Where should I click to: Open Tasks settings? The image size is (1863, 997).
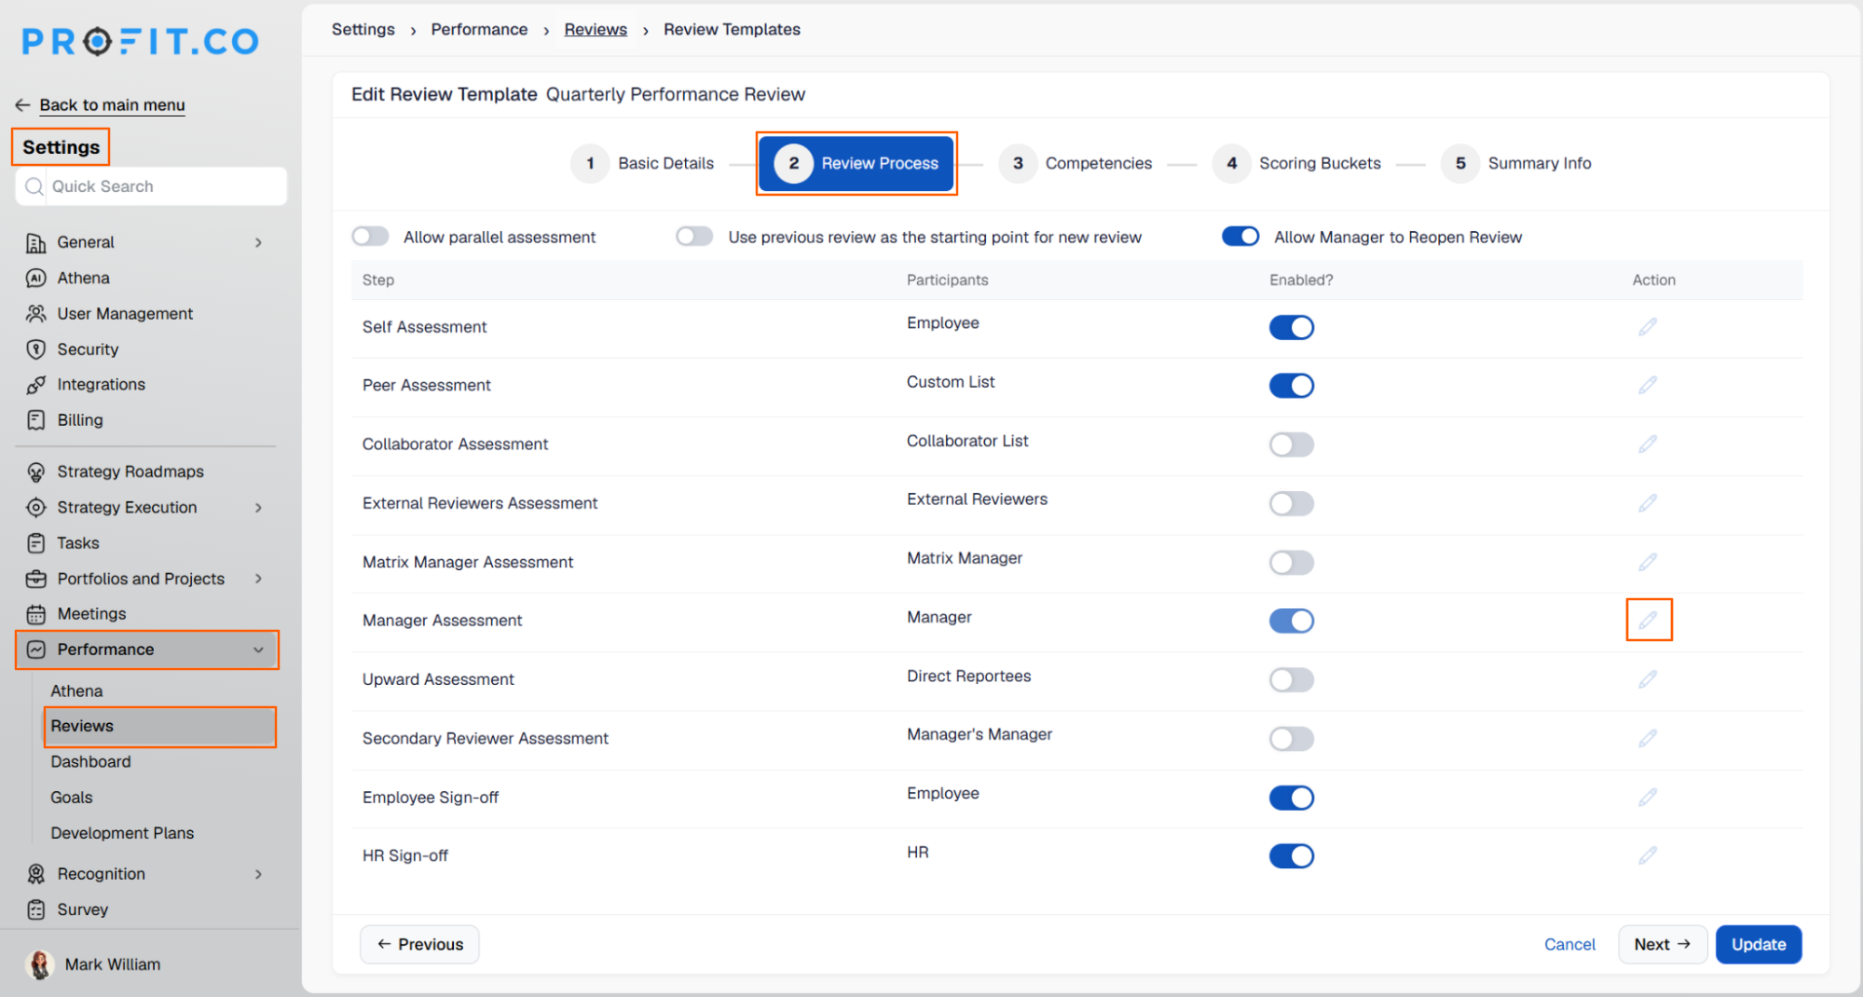point(77,543)
